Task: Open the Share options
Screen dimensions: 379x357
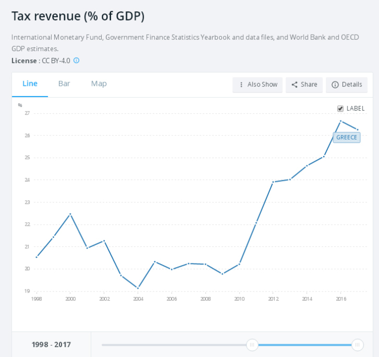Action: 304,85
